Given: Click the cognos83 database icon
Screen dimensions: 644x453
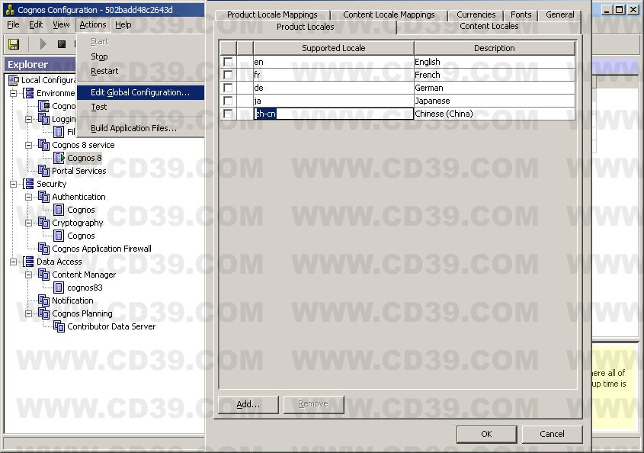Looking at the screenshot, I should tap(59, 288).
